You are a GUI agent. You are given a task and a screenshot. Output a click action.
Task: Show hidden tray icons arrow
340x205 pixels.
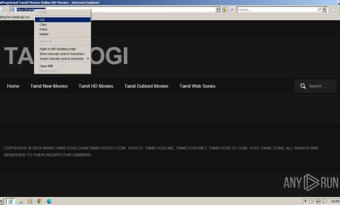click(x=305, y=201)
